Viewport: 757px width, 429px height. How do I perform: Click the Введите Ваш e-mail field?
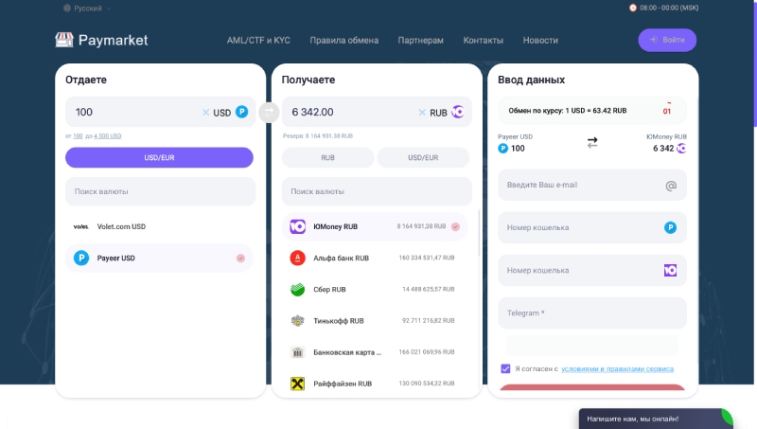592,185
